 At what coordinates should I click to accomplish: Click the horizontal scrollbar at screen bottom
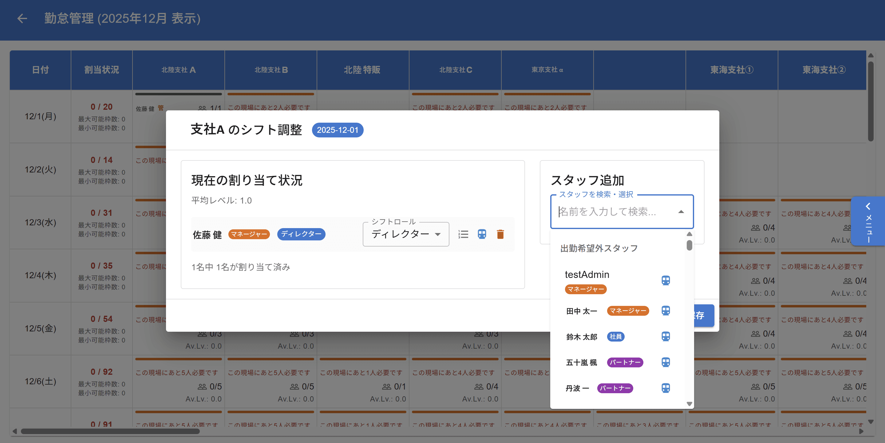pyautogui.click(x=110, y=432)
